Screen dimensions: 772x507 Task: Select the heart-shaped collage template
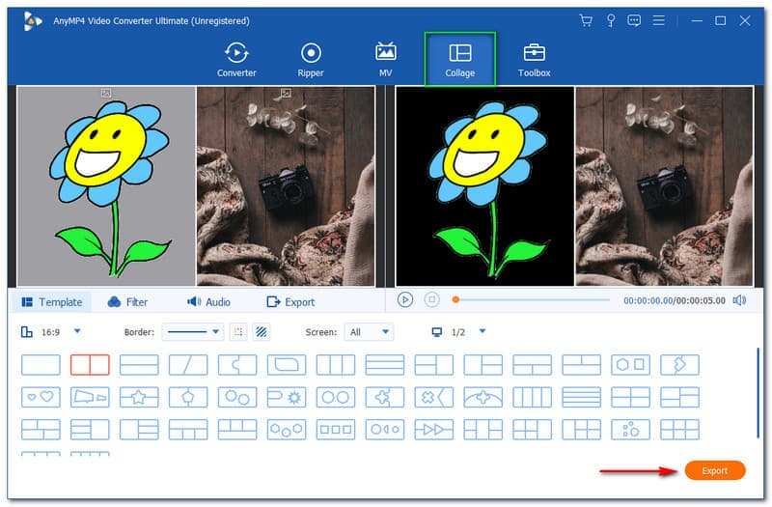[41, 397]
